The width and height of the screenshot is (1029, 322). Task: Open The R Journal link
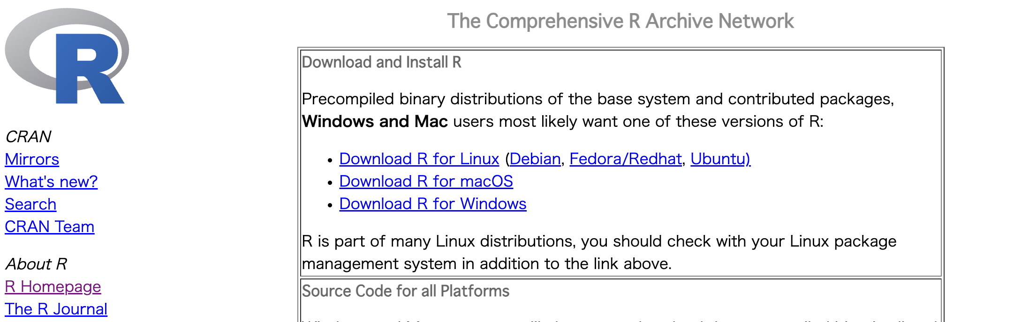(56, 309)
